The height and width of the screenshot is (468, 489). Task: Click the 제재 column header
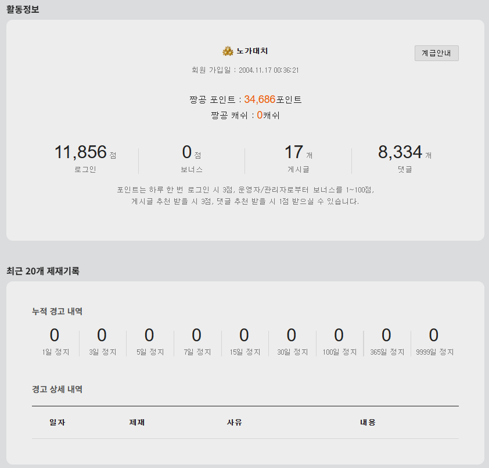137,422
